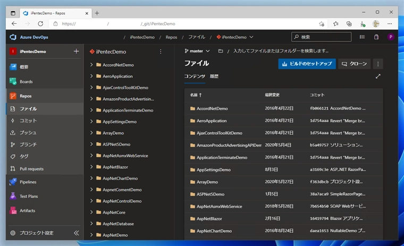Open browser collections icon
The image size is (404, 246).
click(x=349, y=24)
